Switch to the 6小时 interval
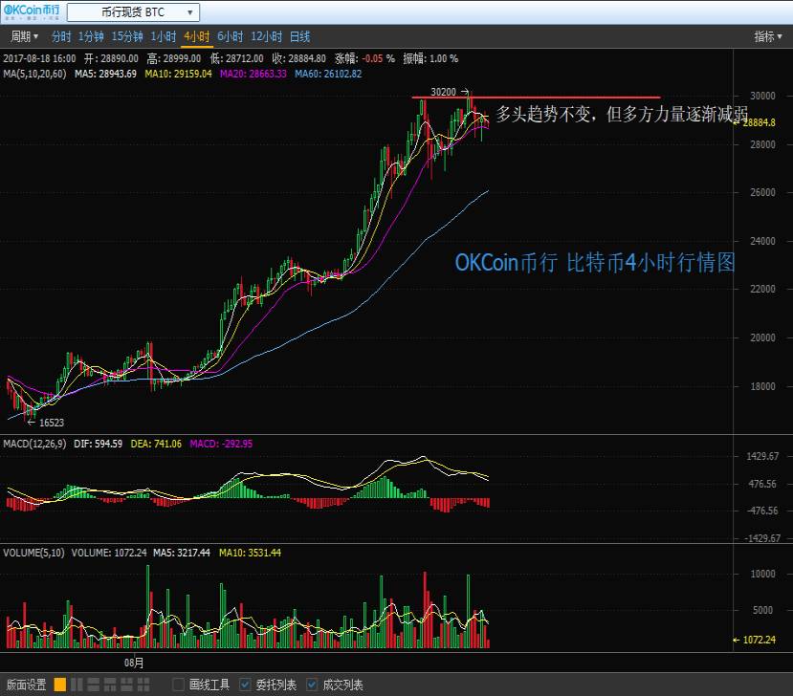Screen dimensions: 793x696 point(231,36)
